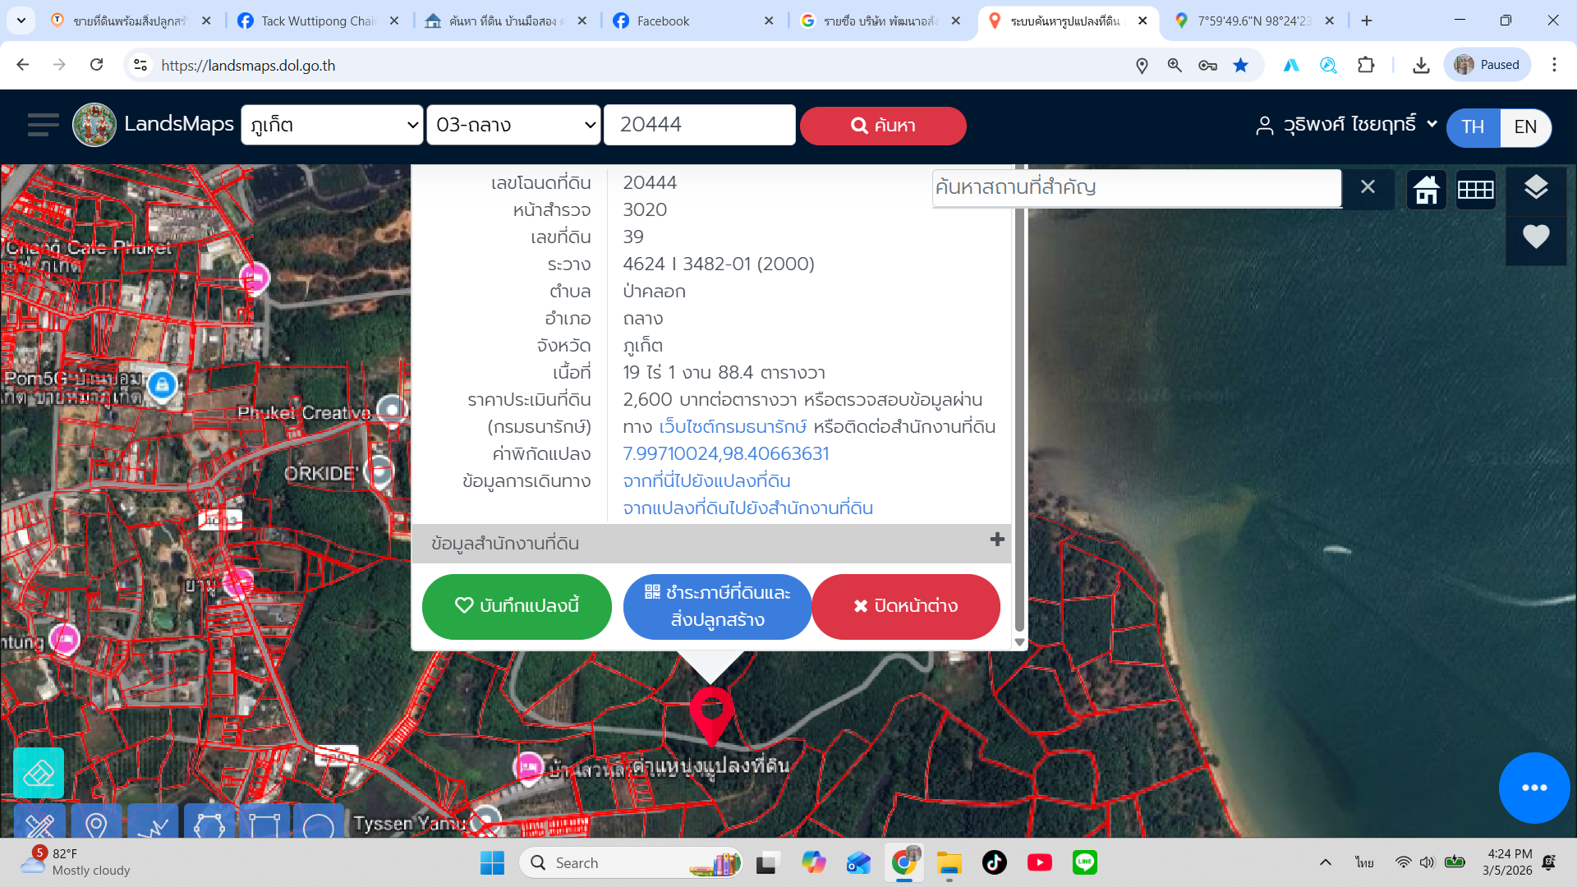Click the green บันทึกแปลงนี้ button

tap(517, 606)
